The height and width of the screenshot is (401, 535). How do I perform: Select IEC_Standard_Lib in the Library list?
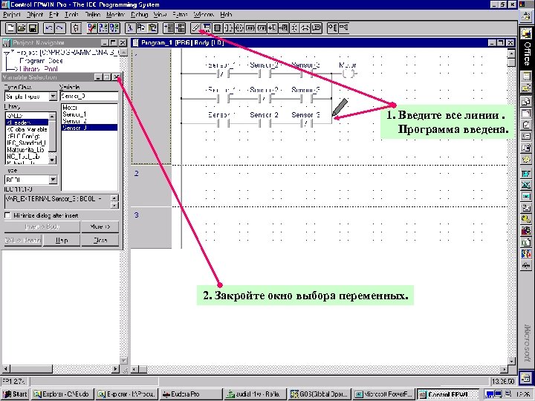pyautogui.click(x=26, y=143)
